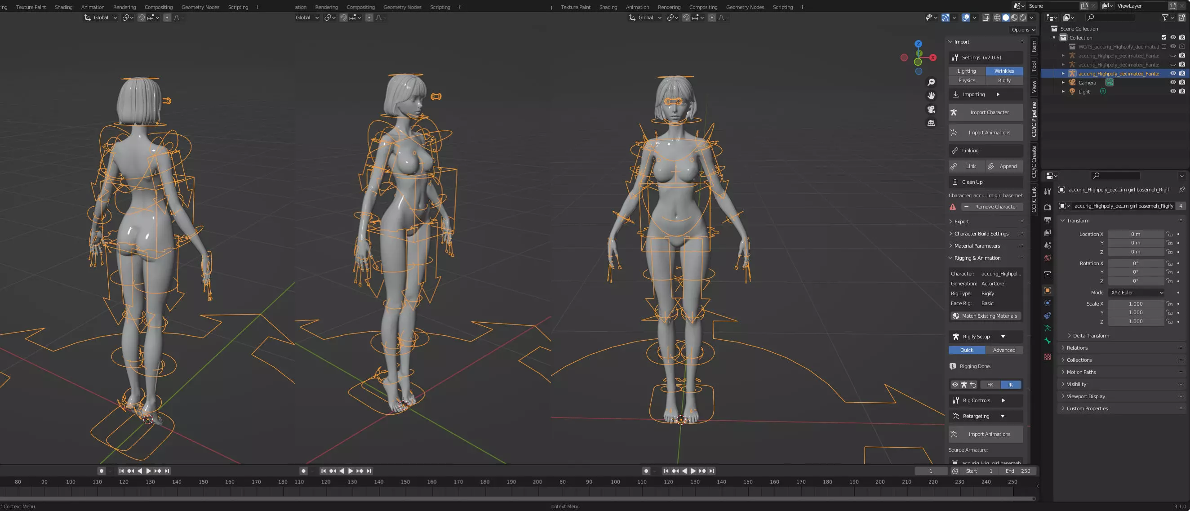Open View sidebar tab
Image resolution: width=1190 pixels, height=511 pixels.
coord(1034,86)
